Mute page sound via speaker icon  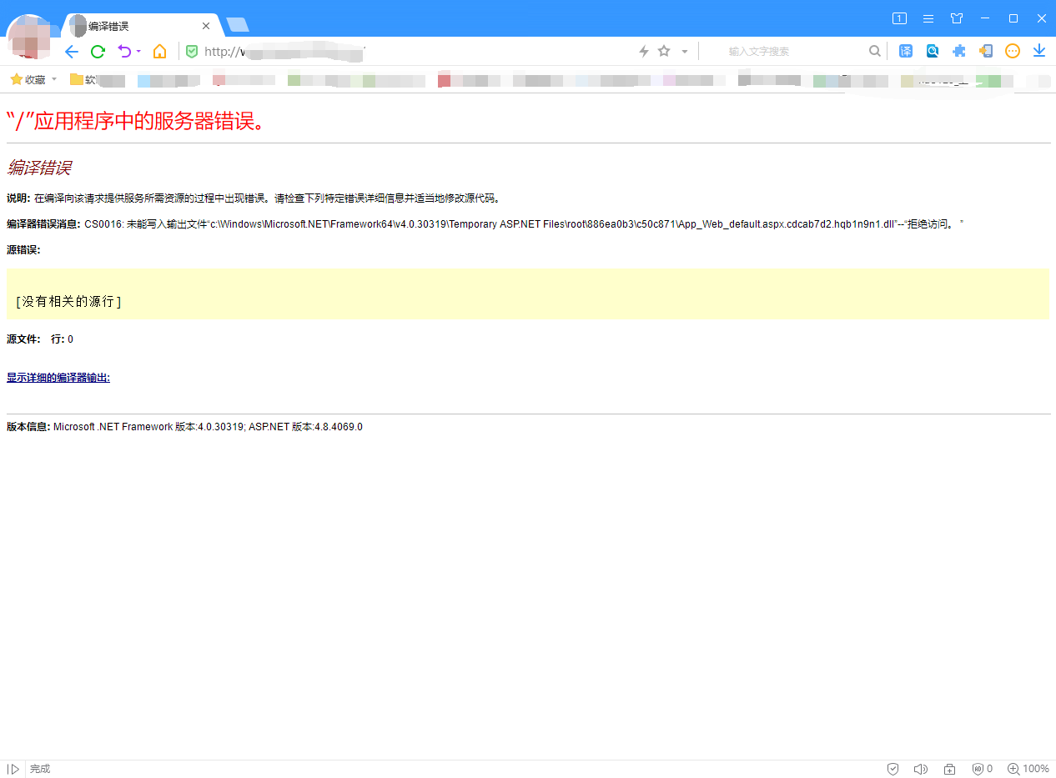[921, 769]
